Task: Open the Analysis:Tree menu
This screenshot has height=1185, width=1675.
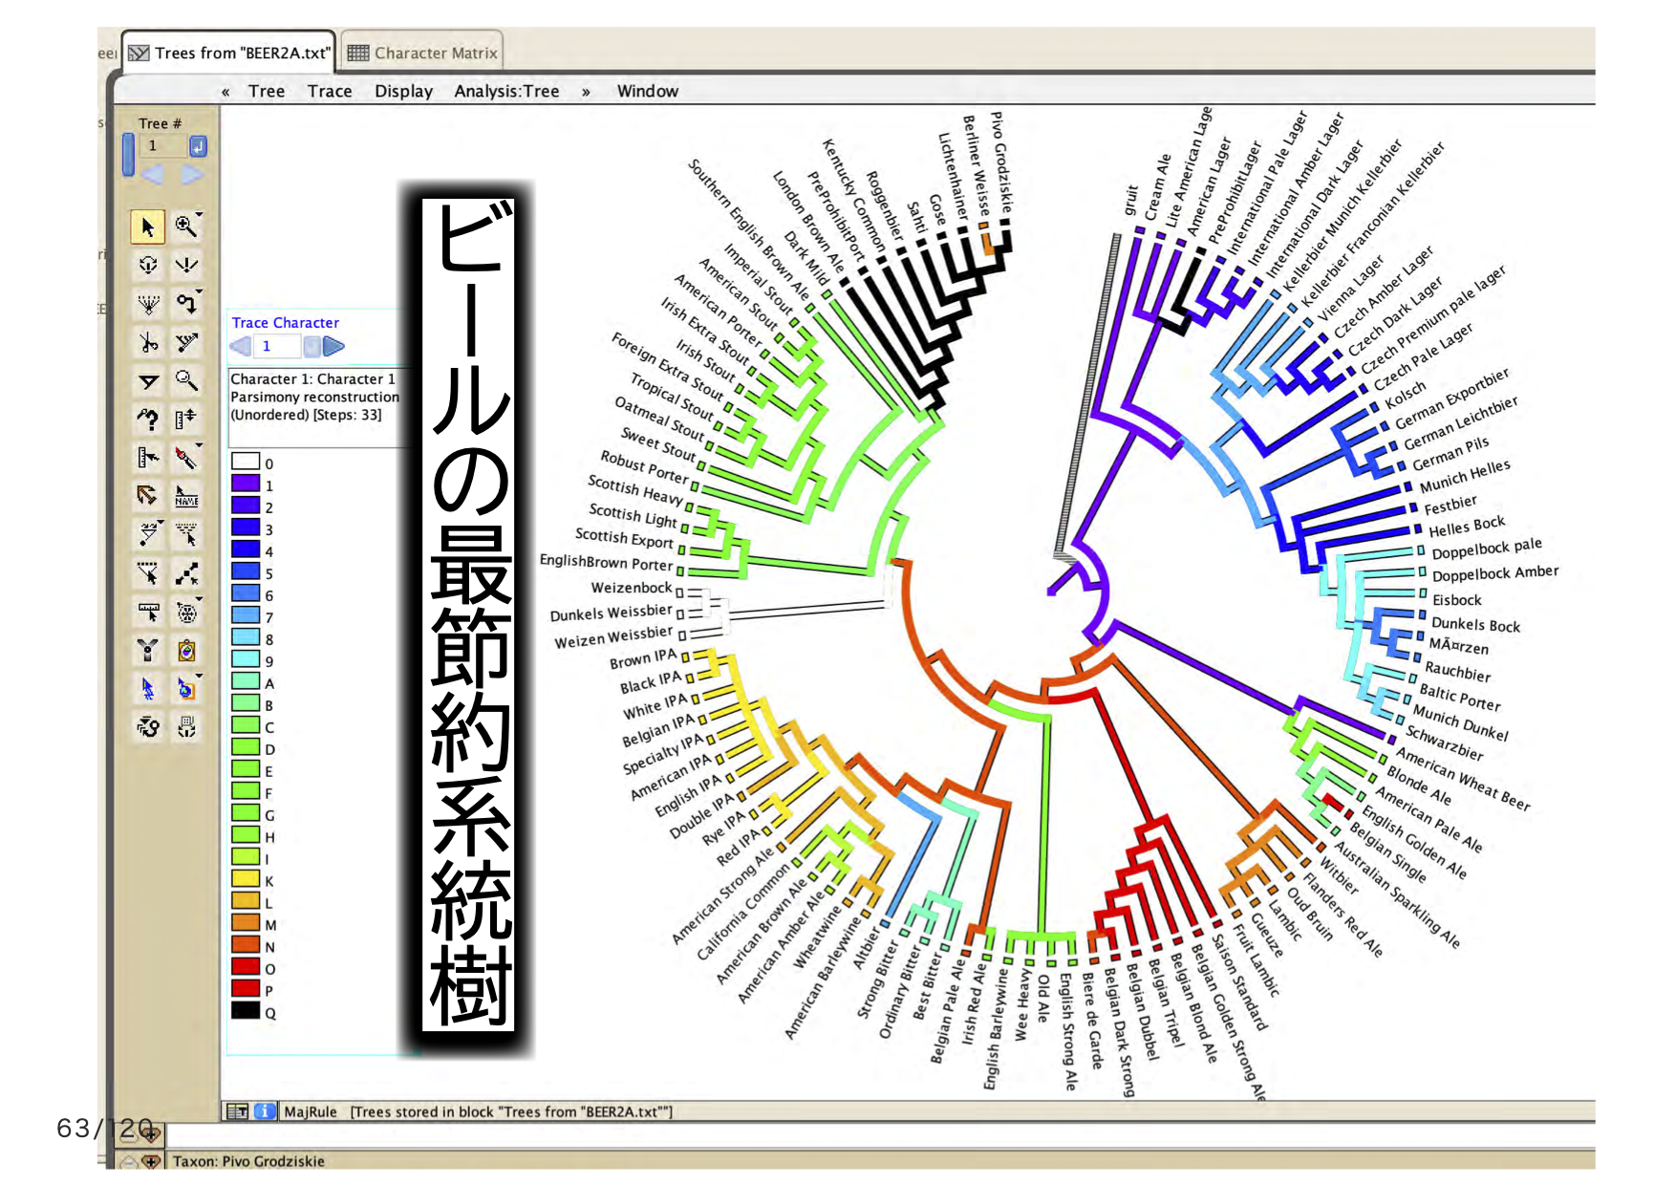Action: (x=506, y=92)
